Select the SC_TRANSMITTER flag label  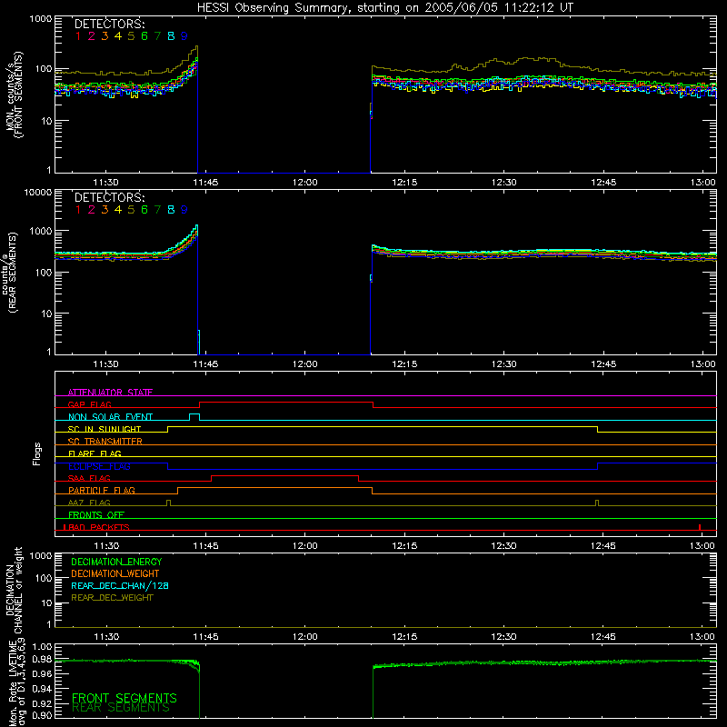[x=105, y=441]
